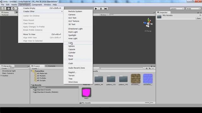Select Terrain from submenu
The image size is (202, 113).
78,76
